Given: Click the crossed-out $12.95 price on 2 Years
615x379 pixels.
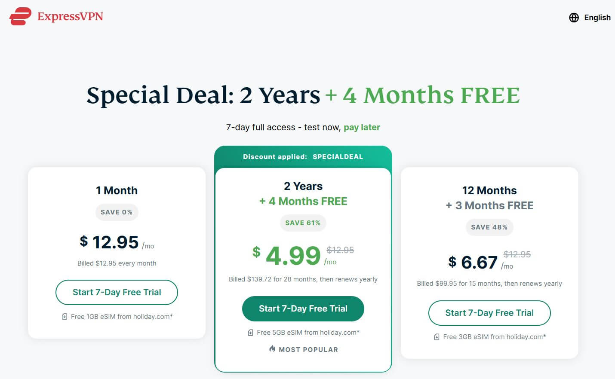Looking at the screenshot, I should (340, 250).
